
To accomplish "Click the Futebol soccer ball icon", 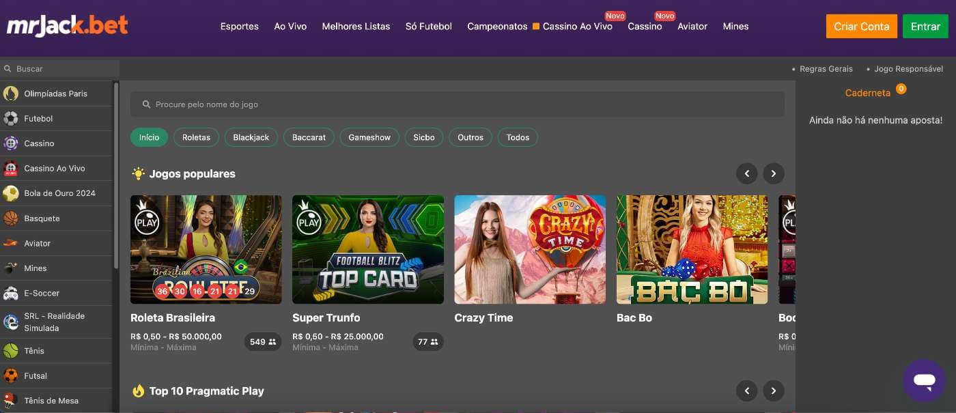I will click(x=11, y=119).
